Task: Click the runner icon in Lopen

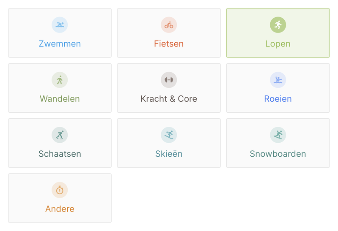Action: coord(278,25)
